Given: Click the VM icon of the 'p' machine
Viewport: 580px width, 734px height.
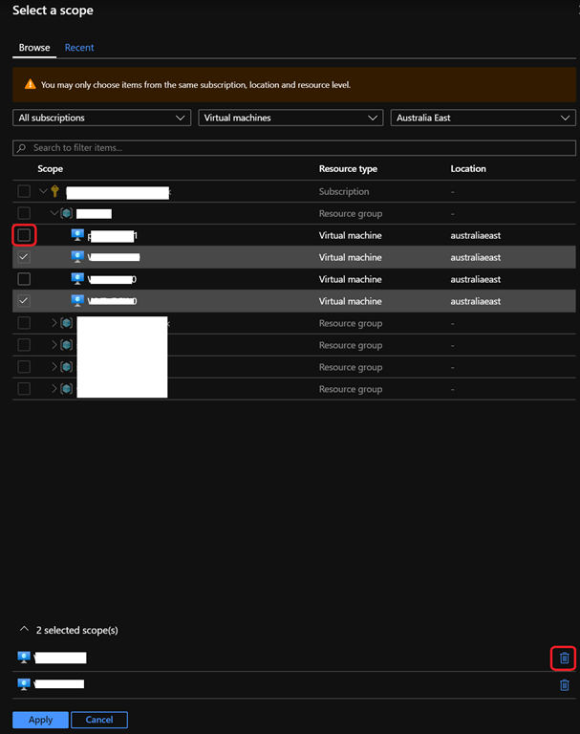Looking at the screenshot, I should [77, 235].
